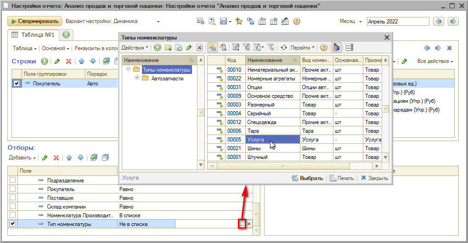The height and width of the screenshot is (243, 468).
Task: Open the Вариант настройки dropdown
Action: [x=158, y=22]
